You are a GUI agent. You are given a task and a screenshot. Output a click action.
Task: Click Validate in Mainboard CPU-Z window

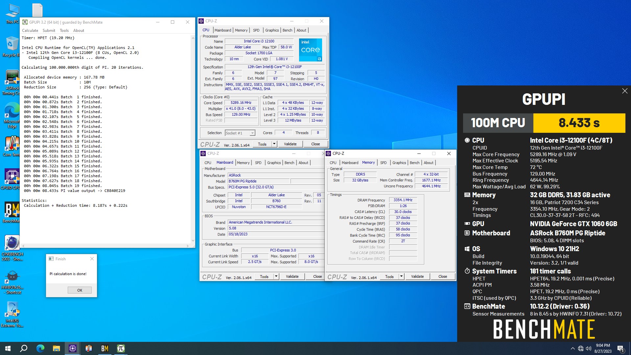pyautogui.click(x=292, y=277)
